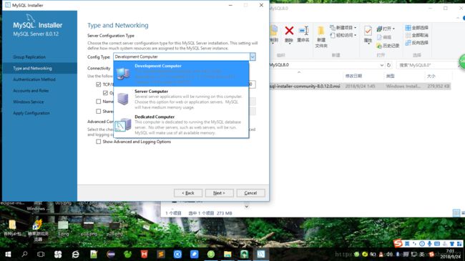Click the red X delete icon in Explorer ribbon
This screenshot has width=465, height=261.
coord(289,30)
